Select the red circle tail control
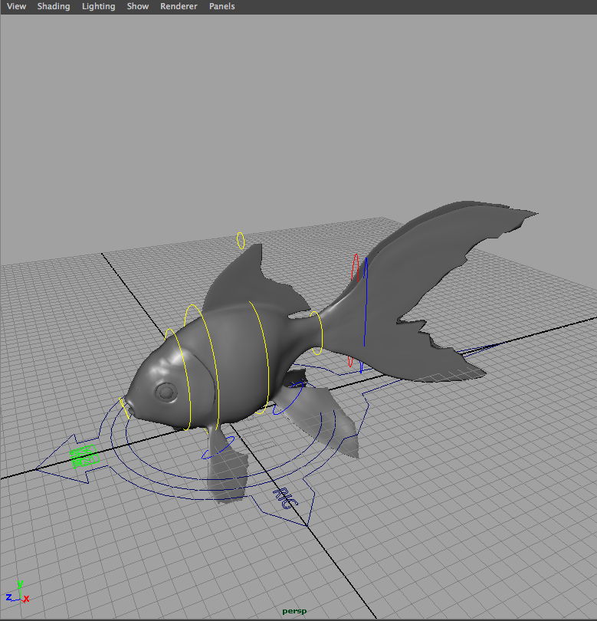597x621 pixels. (354, 269)
